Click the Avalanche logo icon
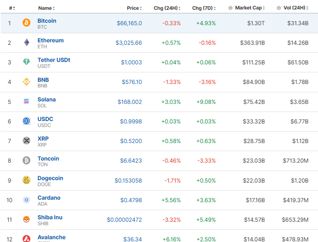This screenshot has width=318, height=242. (26, 238)
